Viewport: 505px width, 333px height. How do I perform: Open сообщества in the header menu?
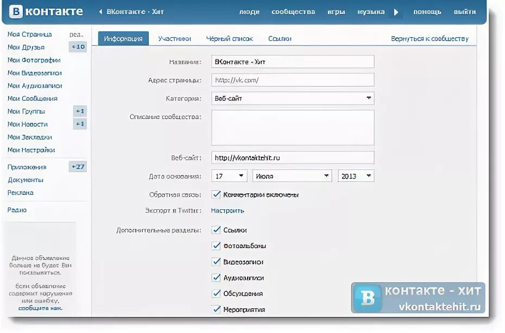(293, 12)
